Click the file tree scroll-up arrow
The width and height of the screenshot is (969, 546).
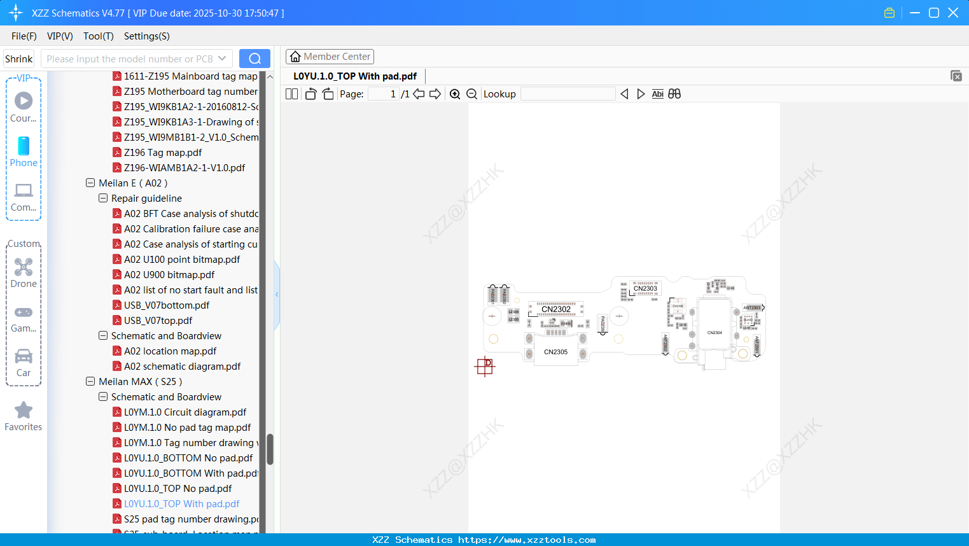[x=270, y=76]
